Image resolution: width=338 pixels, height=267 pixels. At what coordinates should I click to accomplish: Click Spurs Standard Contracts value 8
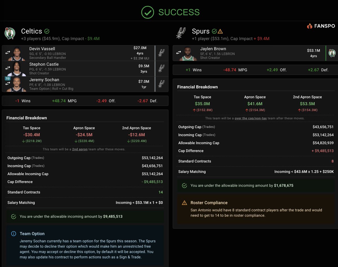click(x=333, y=161)
